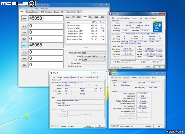Open the Tab menu in CrystalMark
Screen dimensions: 185x134
click(31, 9)
